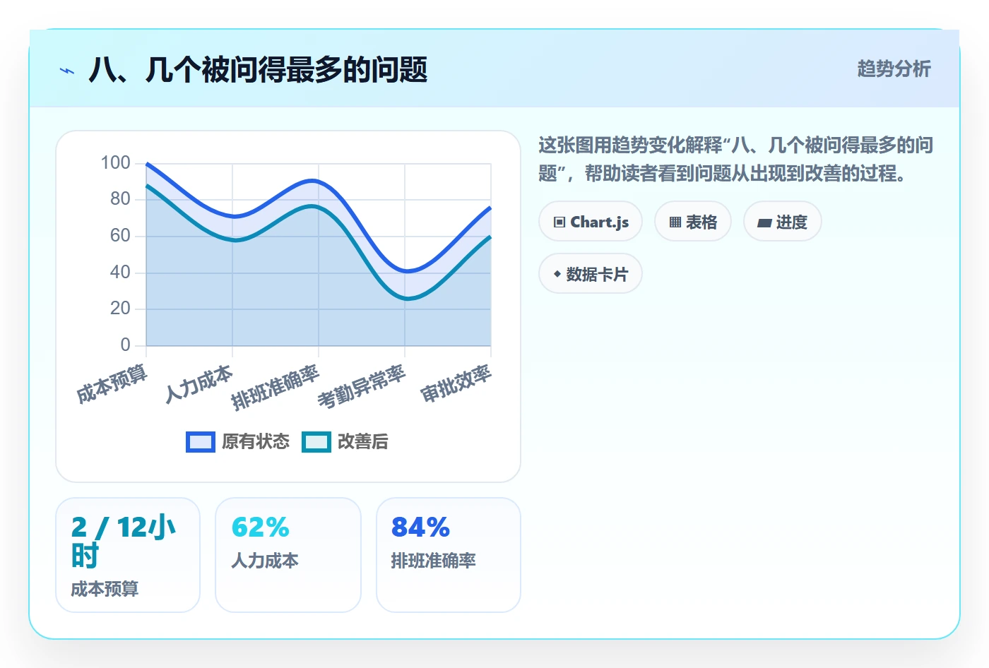The width and height of the screenshot is (989, 668).
Task: Click the 成本预算 x-axis label
Action: 112,384
